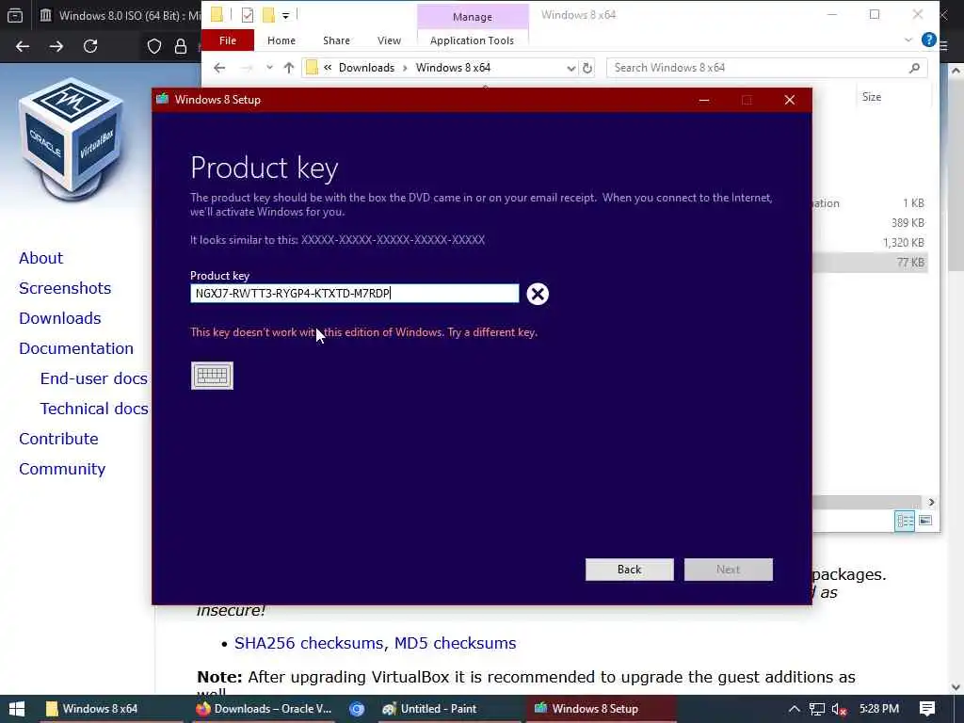The width and height of the screenshot is (964, 723).
Task: Show hidden system tray icons
Action: 795,709
